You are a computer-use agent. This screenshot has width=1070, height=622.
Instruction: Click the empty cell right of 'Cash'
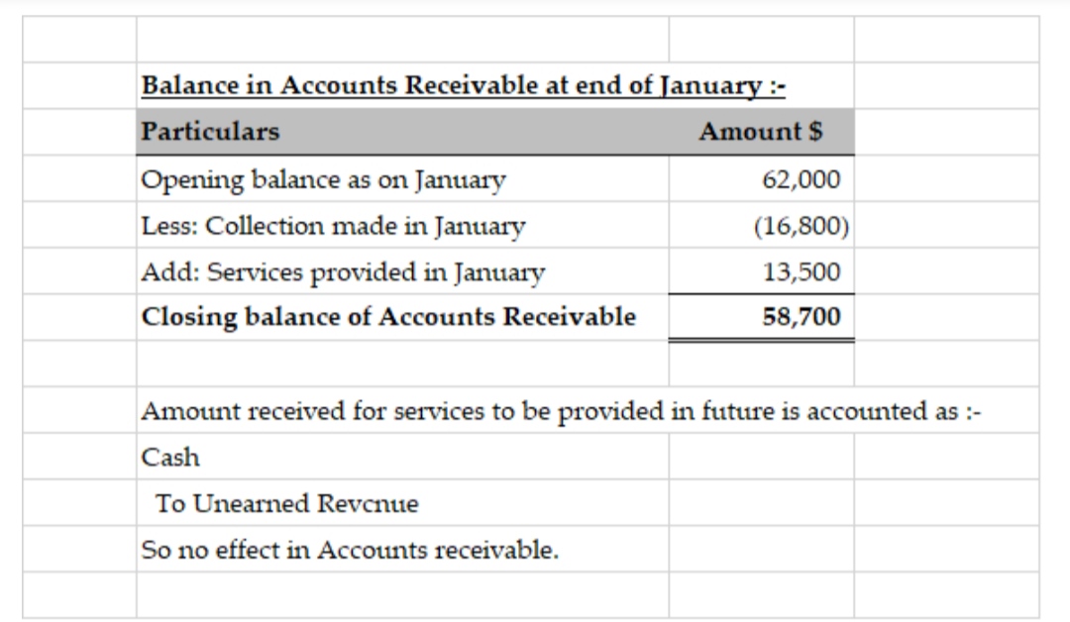tap(760, 458)
